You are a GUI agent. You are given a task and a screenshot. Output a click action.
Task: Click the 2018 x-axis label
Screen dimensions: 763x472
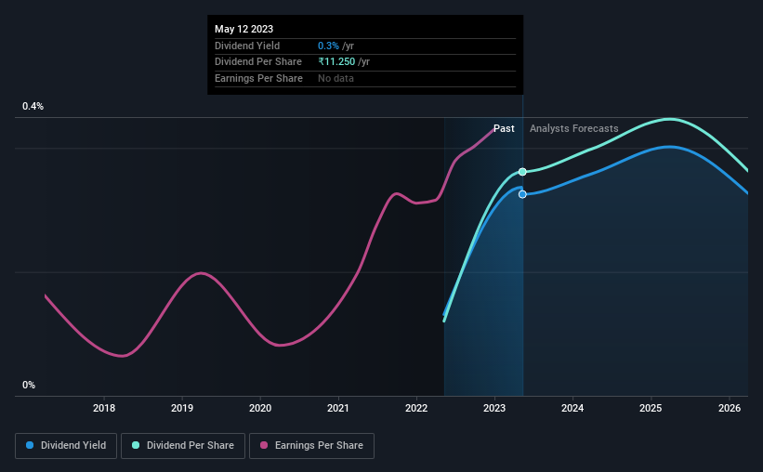104,408
